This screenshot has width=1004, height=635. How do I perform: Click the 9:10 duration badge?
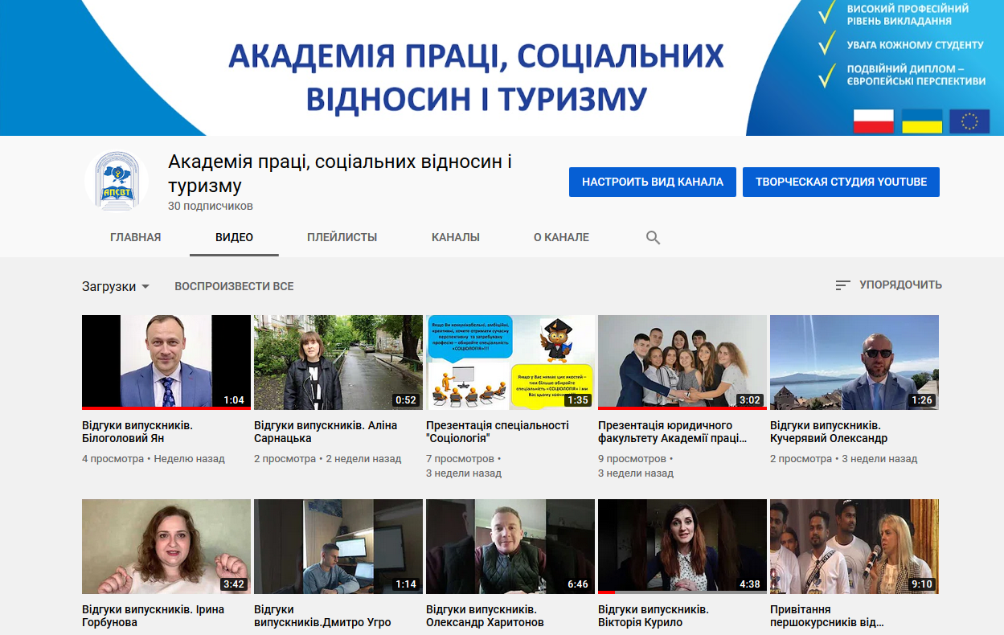click(922, 584)
